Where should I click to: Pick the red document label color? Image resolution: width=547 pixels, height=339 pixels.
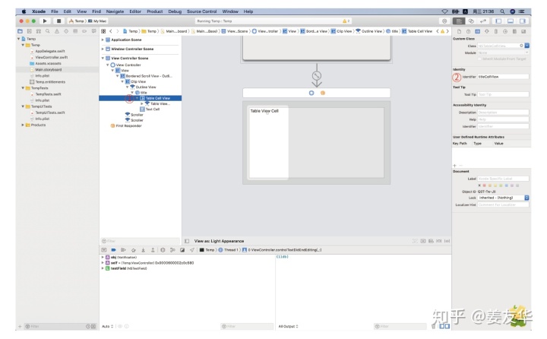coord(484,185)
